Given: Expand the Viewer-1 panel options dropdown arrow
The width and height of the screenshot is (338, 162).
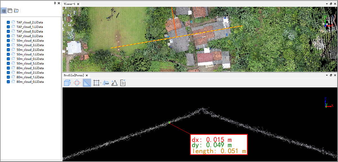Looking at the screenshot, I should 327,4.
